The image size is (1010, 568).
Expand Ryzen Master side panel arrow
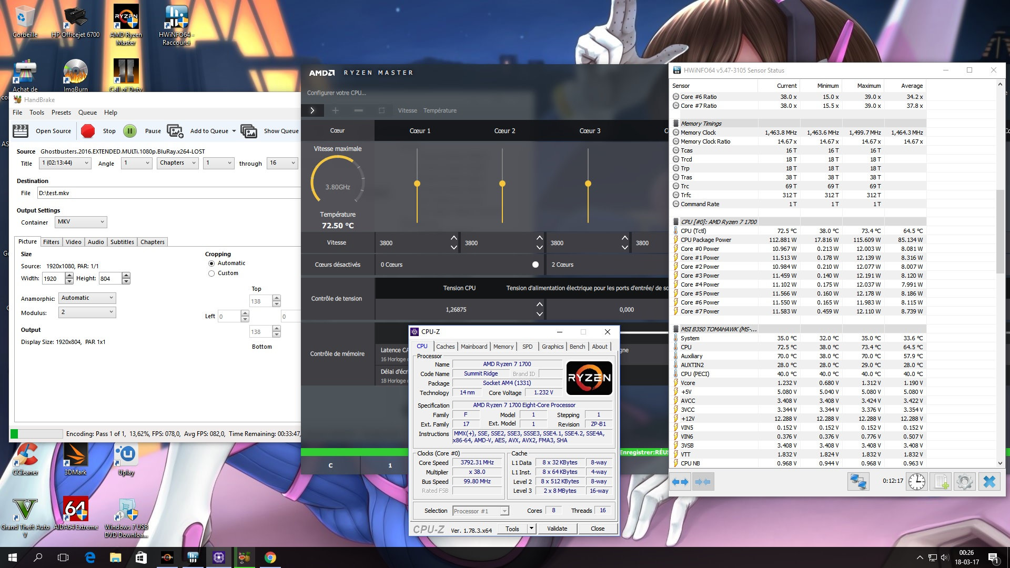click(x=312, y=110)
